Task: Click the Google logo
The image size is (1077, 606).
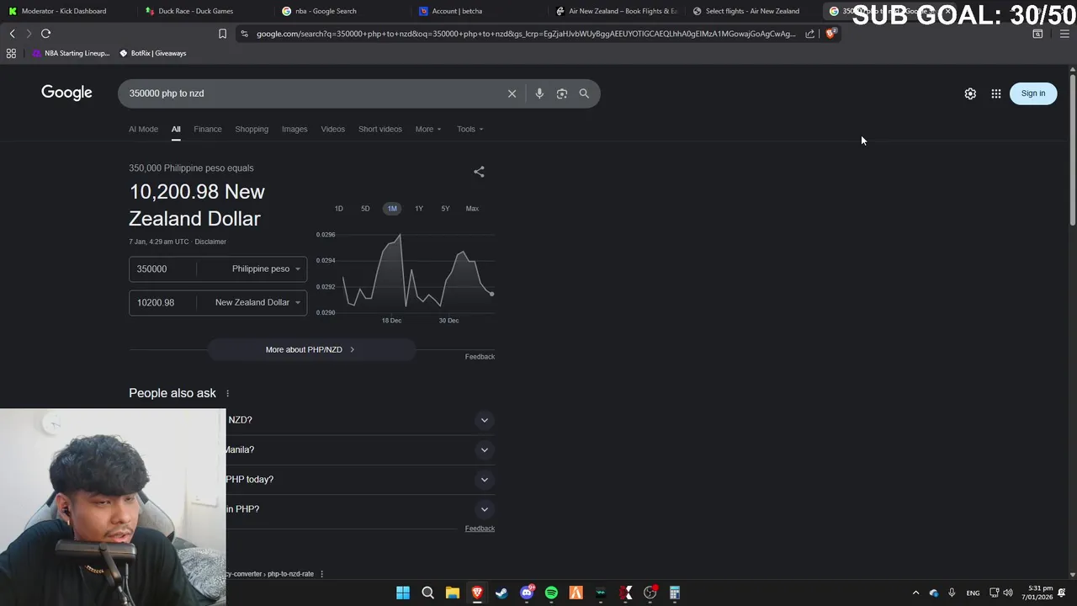Action: coord(66,93)
